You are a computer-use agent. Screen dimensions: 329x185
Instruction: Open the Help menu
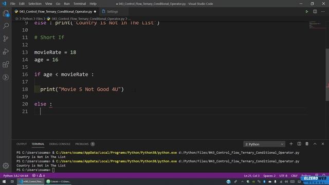point(93,4)
